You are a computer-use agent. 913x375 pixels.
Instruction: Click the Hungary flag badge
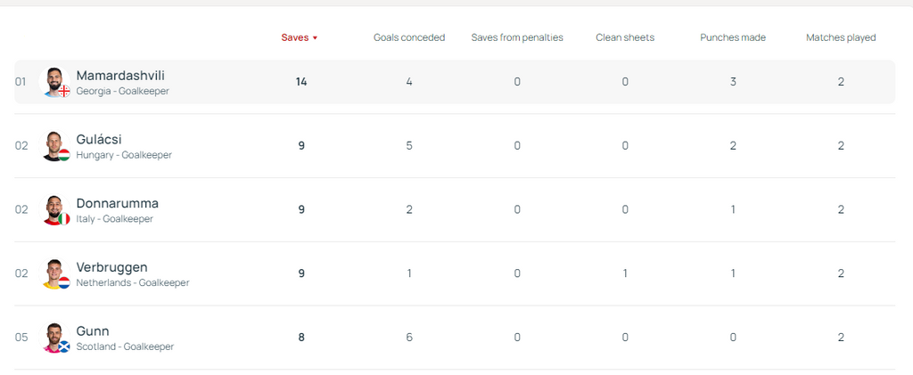coord(64,155)
